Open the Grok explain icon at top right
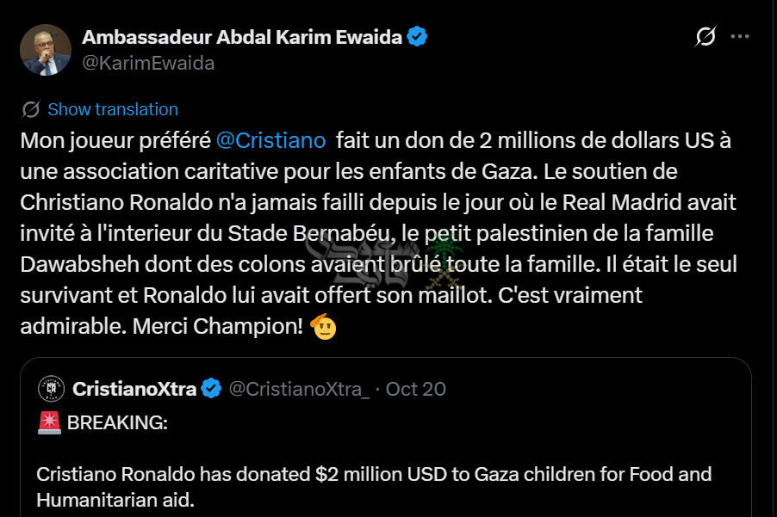The width and height of the screenshot is (777, 517). pyautogui.click(x=706, y=37)
